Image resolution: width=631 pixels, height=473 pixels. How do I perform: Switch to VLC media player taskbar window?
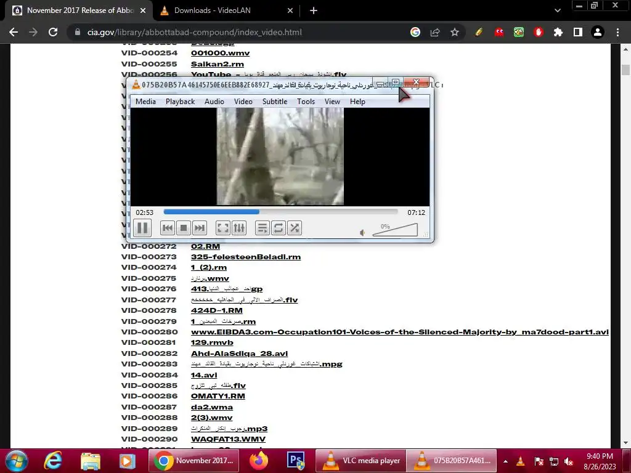[x=360, y=461]
